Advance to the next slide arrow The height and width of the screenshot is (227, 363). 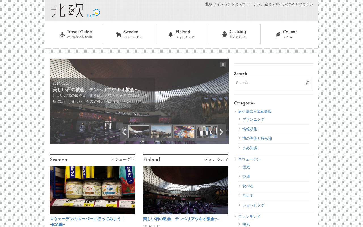coord(221,132)
